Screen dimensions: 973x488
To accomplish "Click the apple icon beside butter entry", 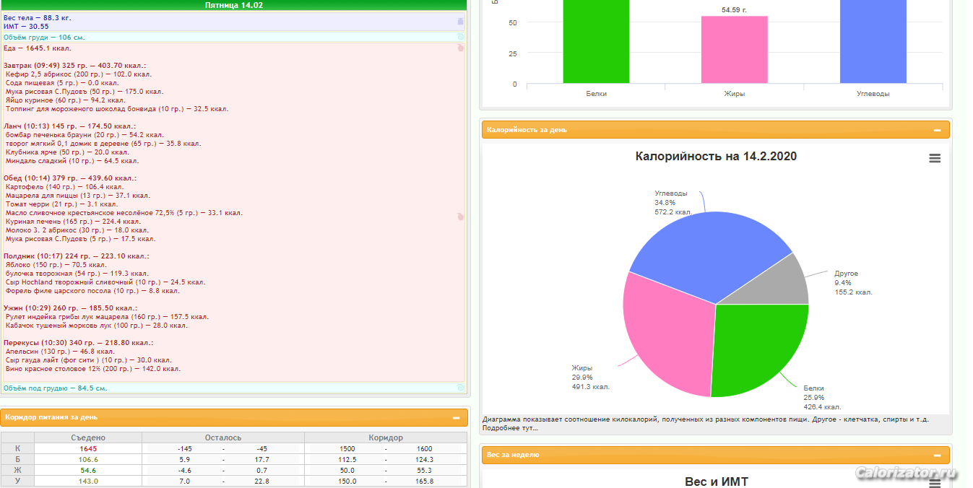I will pos(460,217).
